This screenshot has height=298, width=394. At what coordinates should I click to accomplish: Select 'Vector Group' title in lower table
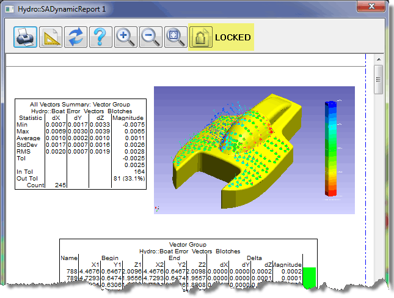coord(188,245)
